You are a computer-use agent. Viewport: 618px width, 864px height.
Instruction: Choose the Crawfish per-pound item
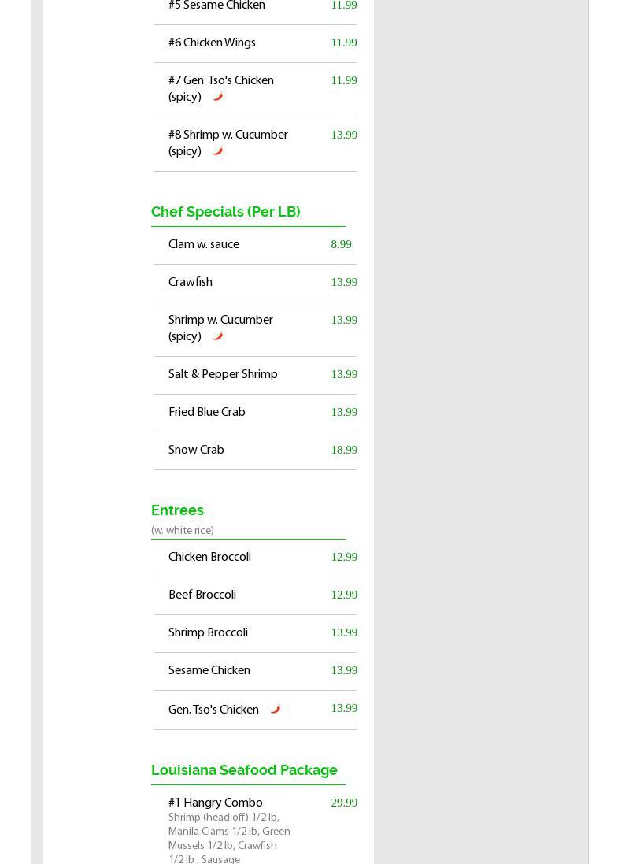(x=255, y=284)
